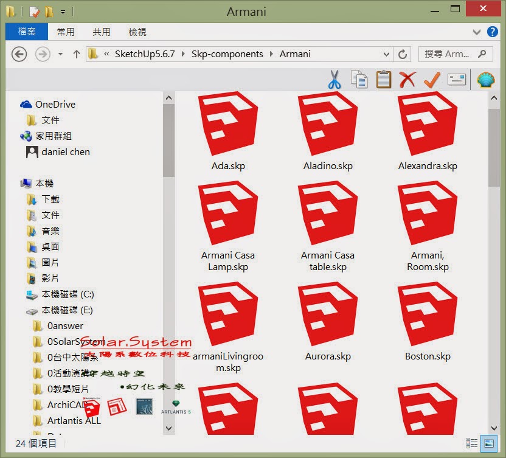Click the orange checkmark toolbar icon

point(432,79)
